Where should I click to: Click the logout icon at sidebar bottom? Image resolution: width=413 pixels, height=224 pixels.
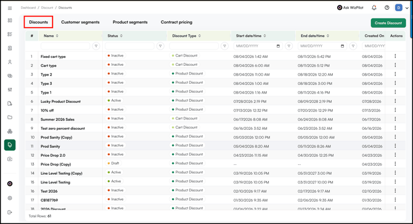(10, 212)
